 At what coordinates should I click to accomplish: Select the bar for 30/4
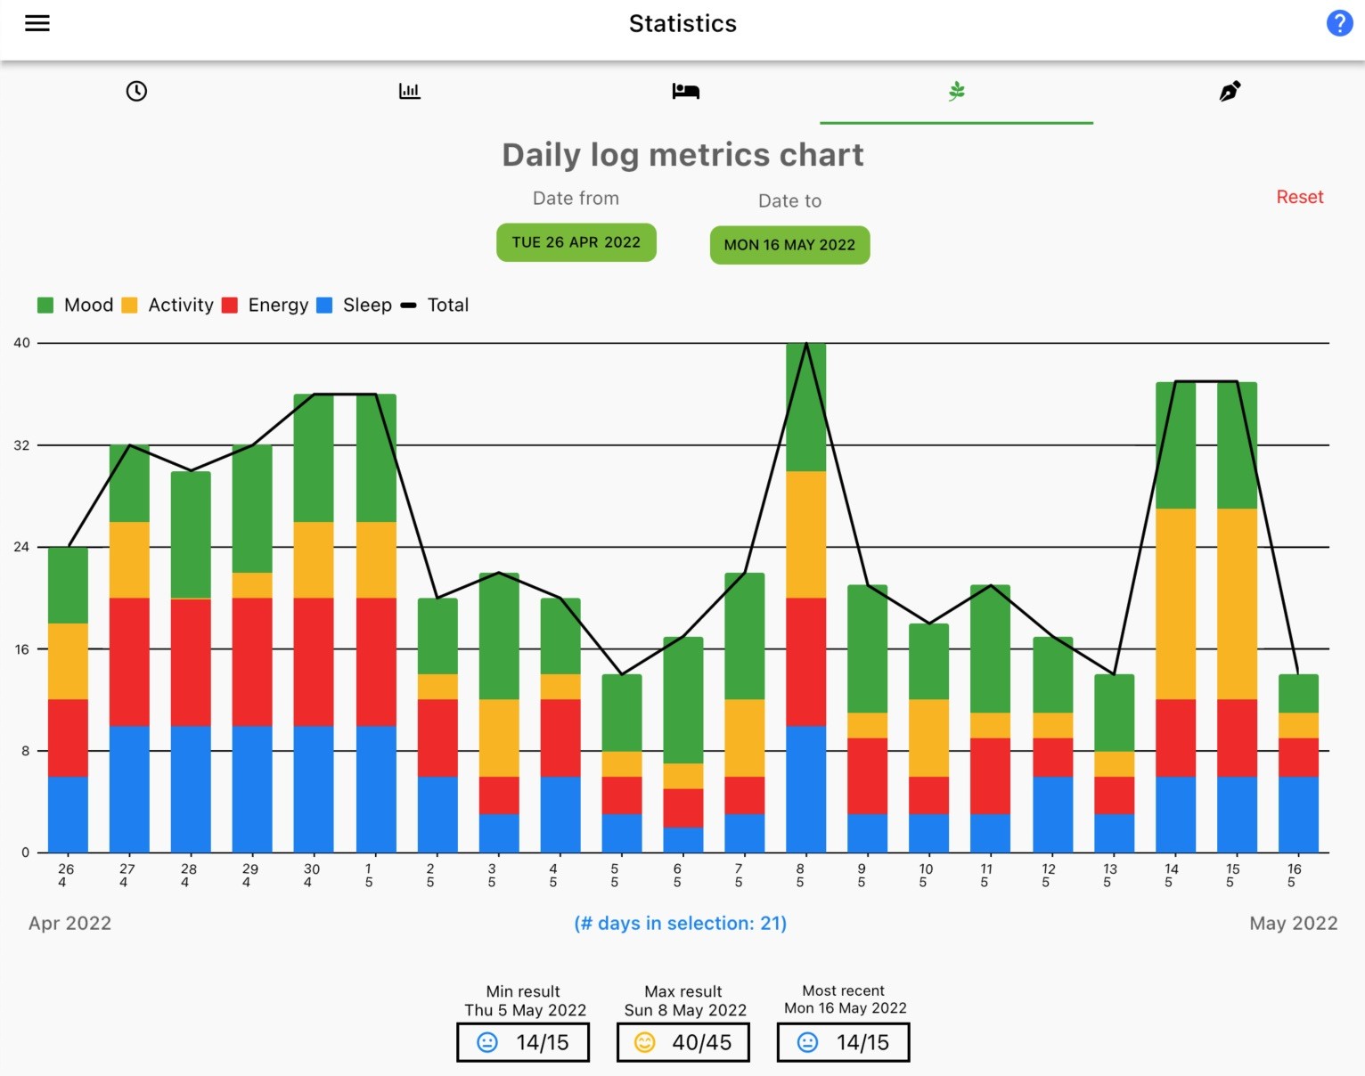pyautogui.click(x=314, y=624)
